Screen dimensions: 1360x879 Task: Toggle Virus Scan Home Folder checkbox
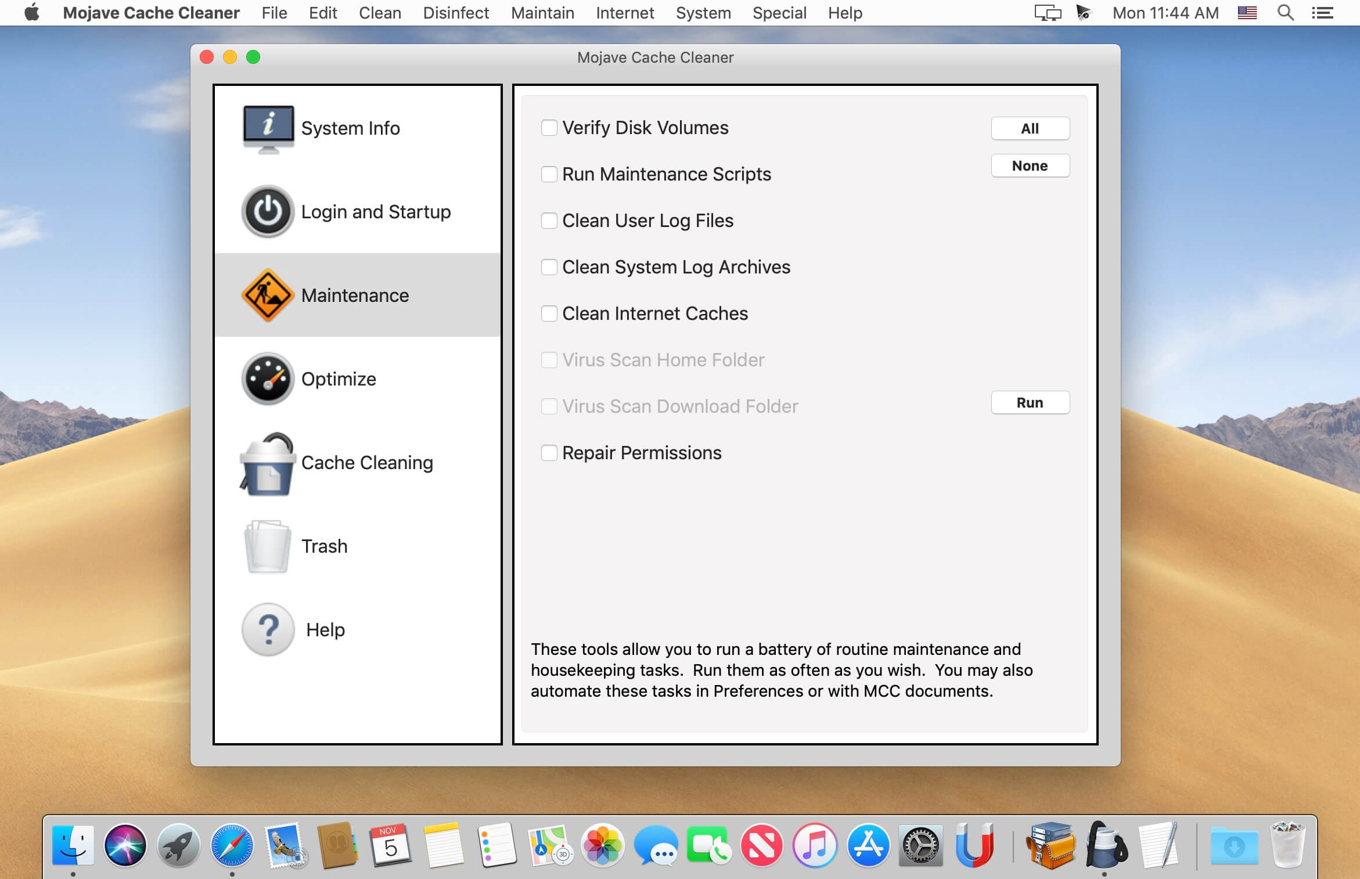549,360
